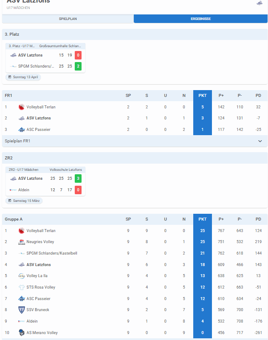Click the Samstag 15 März date chip
Viewport: 268px width, 340px height.
(25, 201)
